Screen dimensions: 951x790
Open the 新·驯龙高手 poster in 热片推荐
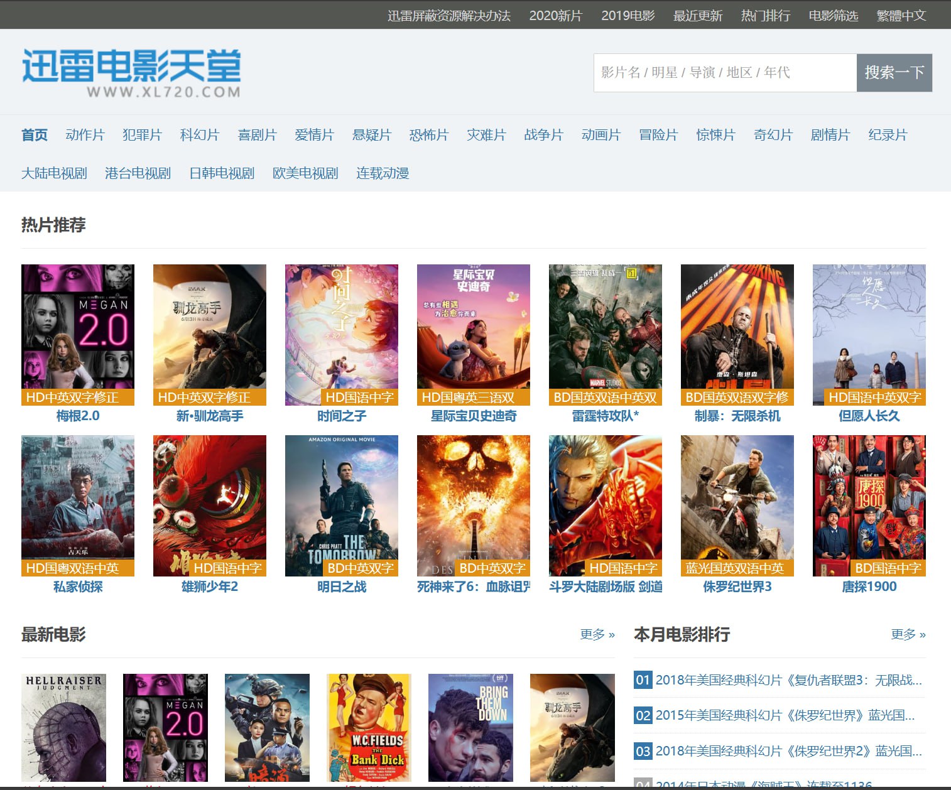tap(210, 335)
